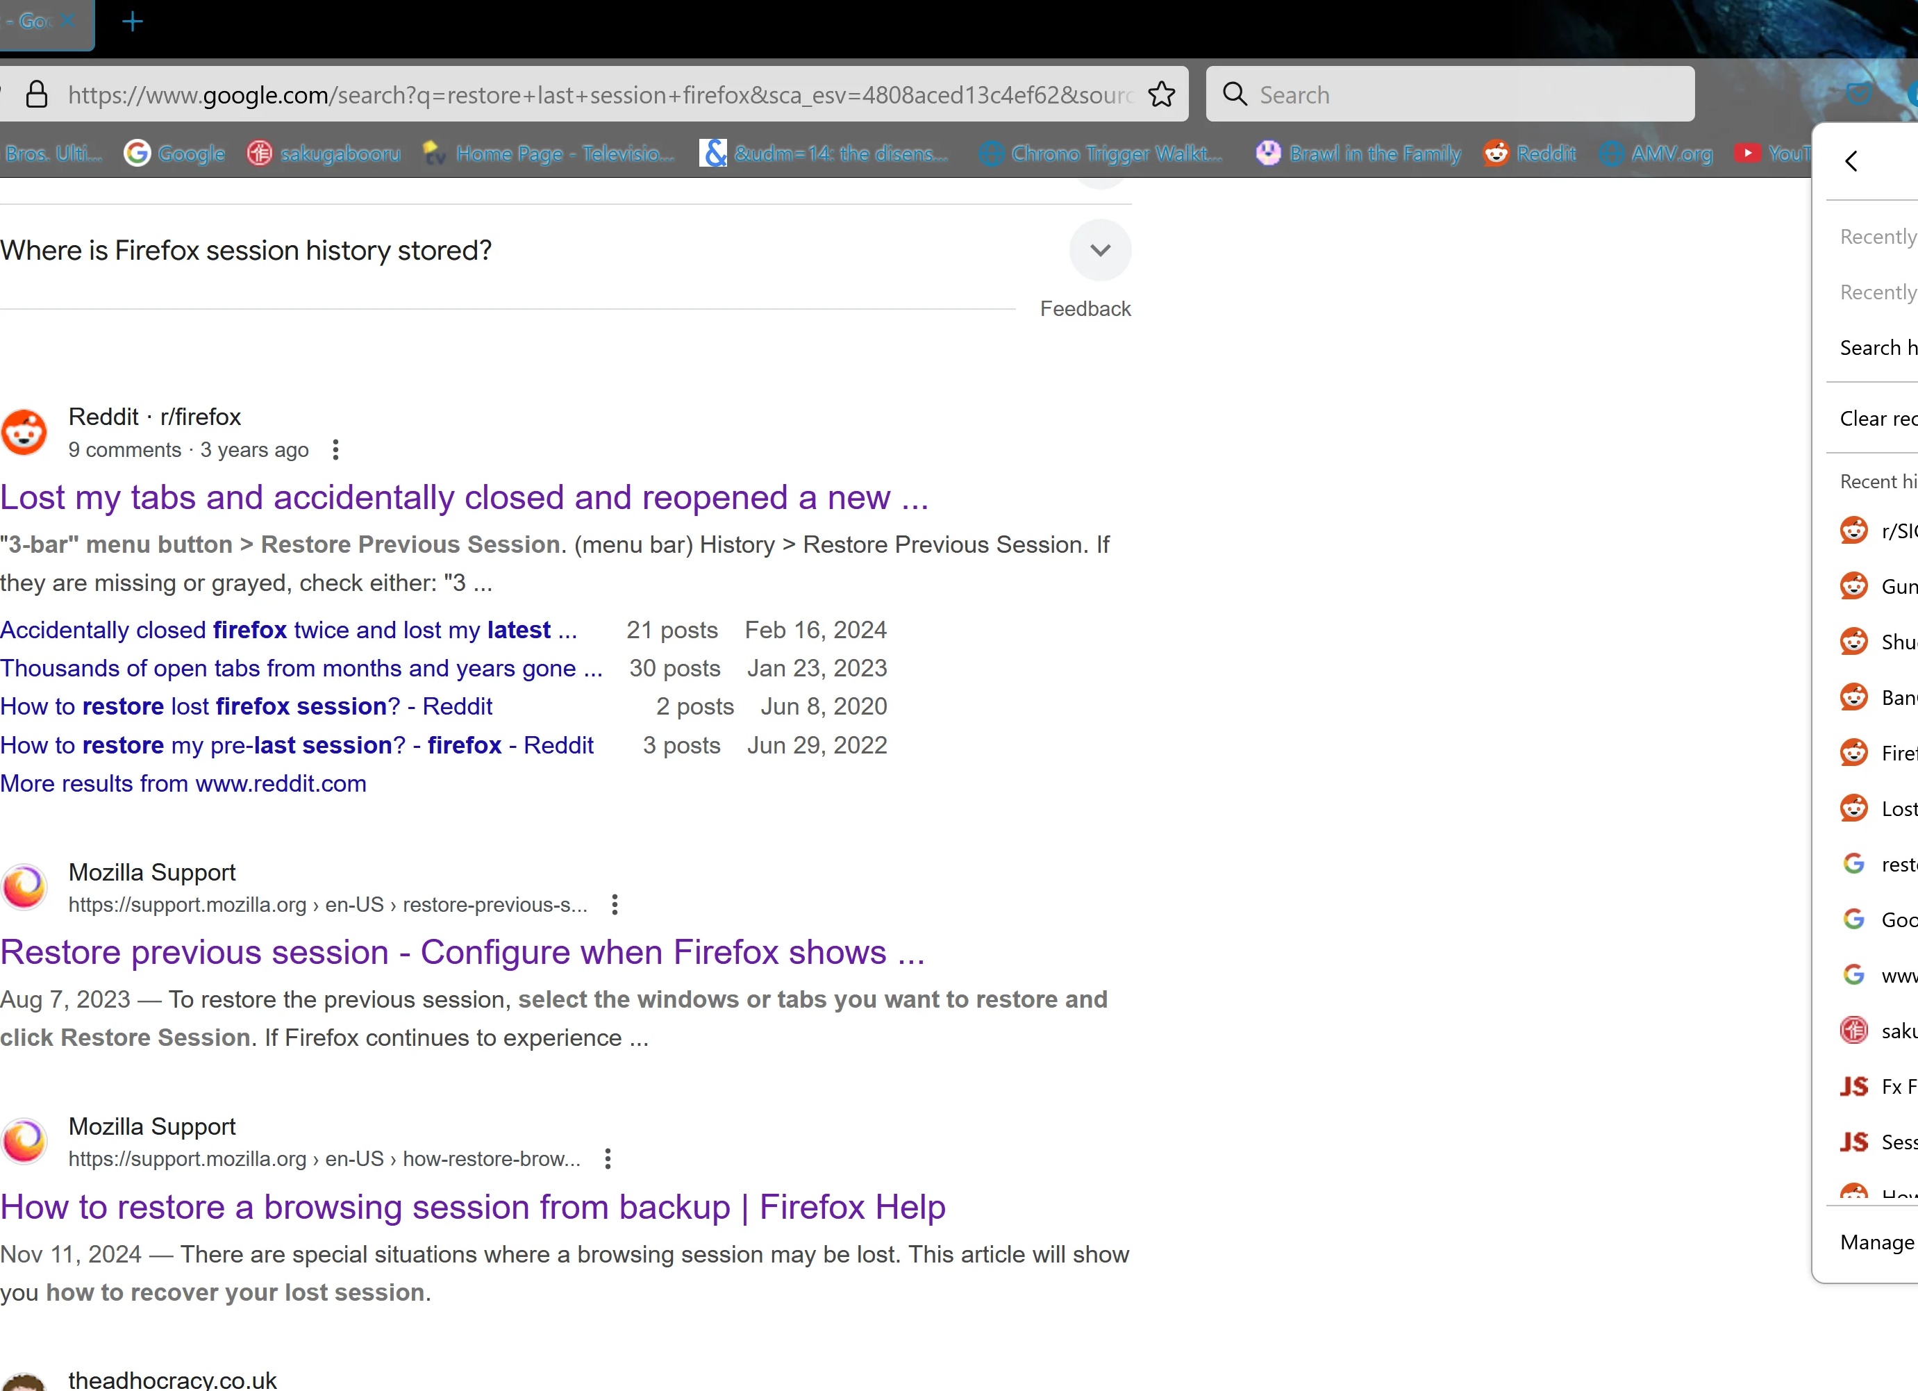Image resolution: width=1918 pixels, height=1391 pixels.
Task: Close the Google search tab
Action: click(x=69, y=20)
